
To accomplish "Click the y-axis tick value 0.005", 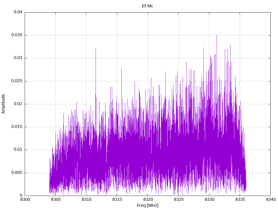I will click(17, 173).
